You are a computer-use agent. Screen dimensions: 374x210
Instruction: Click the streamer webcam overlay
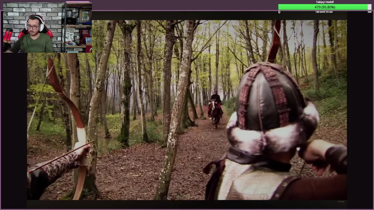click(x=47, y=27)
